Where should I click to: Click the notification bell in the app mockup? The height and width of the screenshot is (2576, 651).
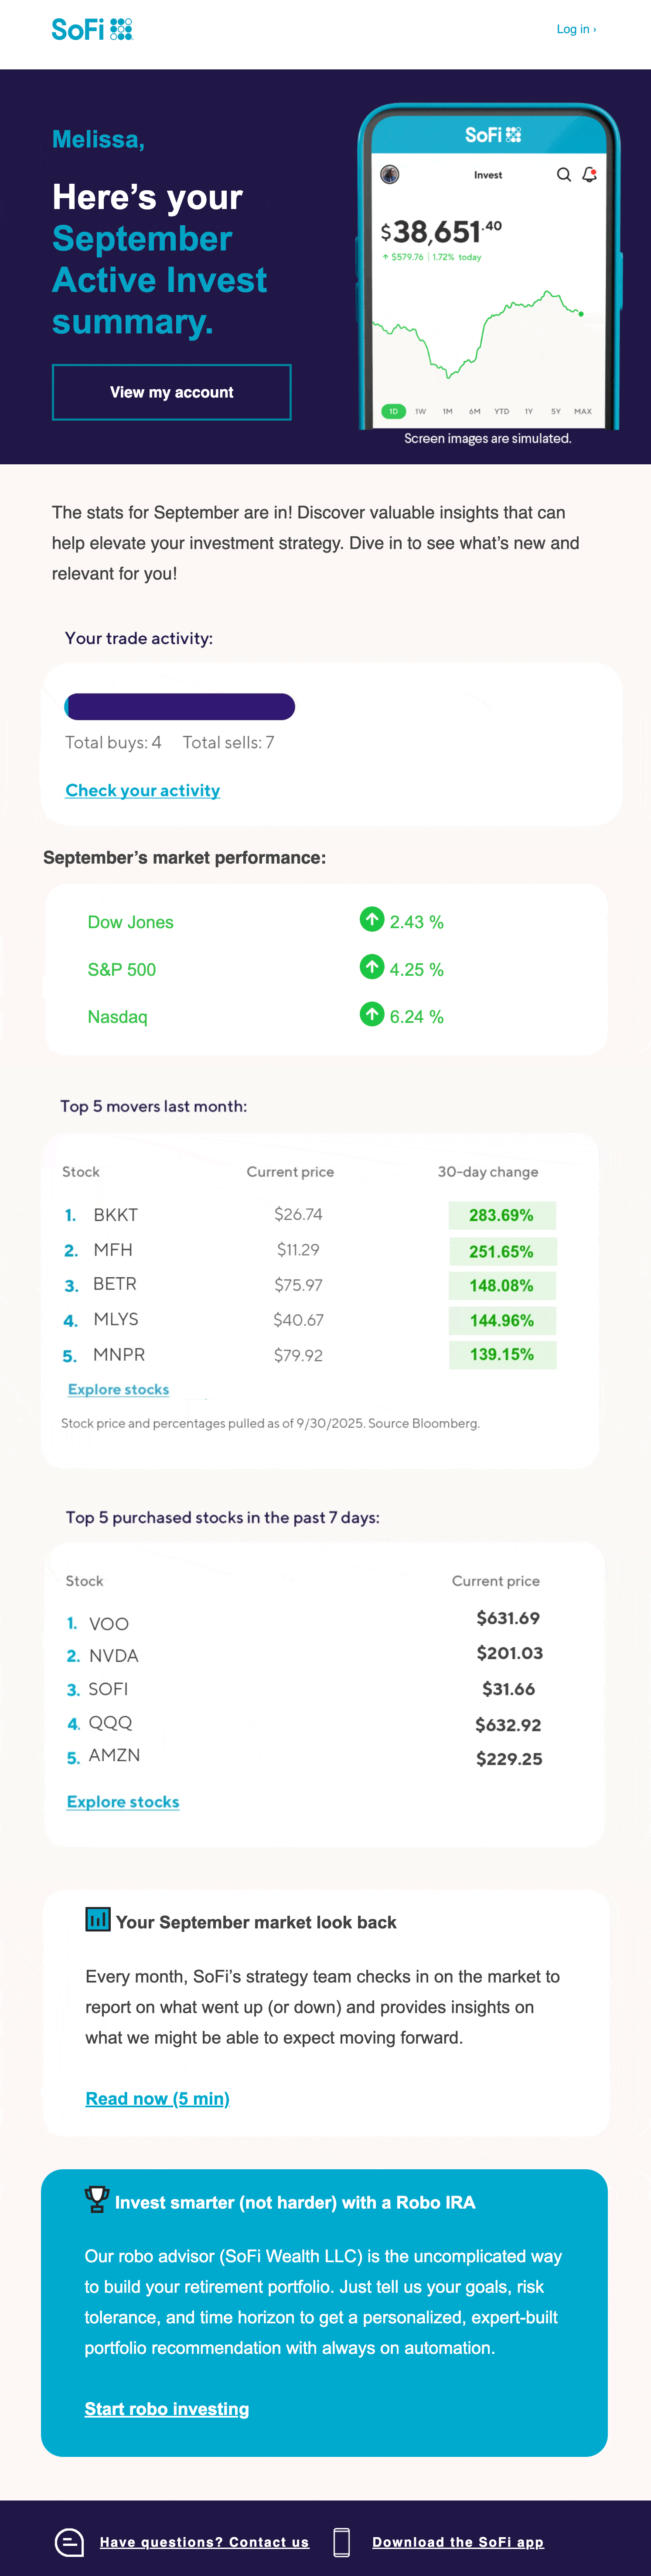588,175
